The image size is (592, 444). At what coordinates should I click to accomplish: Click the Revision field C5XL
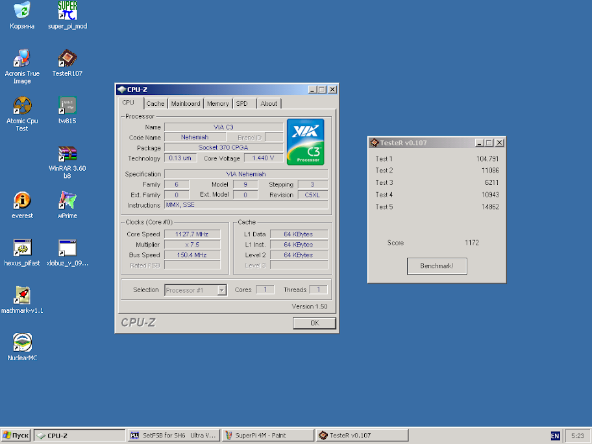(313, 195)
